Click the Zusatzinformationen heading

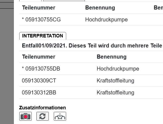43,108
